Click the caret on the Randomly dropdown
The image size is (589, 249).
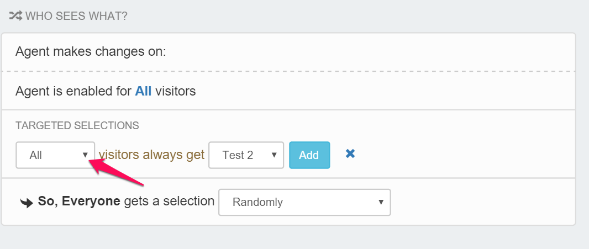point(381,202)
